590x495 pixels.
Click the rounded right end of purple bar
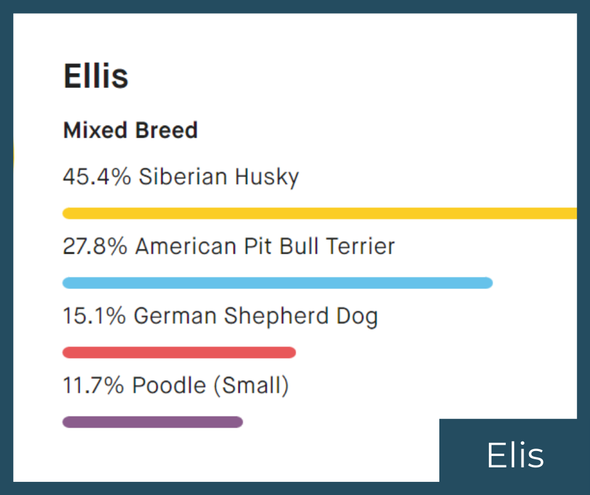[237, 422]
